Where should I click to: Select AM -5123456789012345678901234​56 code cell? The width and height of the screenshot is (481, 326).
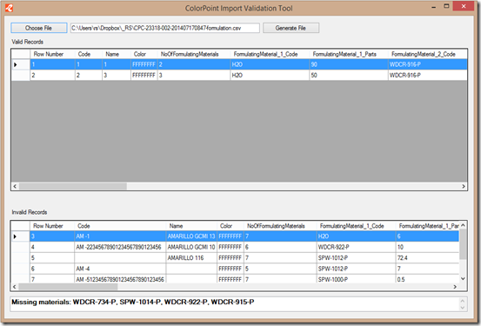point(120,279)
